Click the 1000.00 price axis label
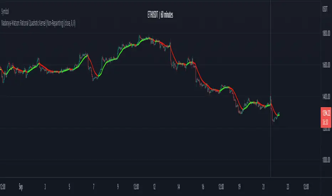This screenshot has height=196, width=332. click(326, 160)
